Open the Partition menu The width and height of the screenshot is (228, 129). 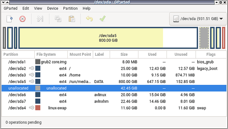point(70,8)
